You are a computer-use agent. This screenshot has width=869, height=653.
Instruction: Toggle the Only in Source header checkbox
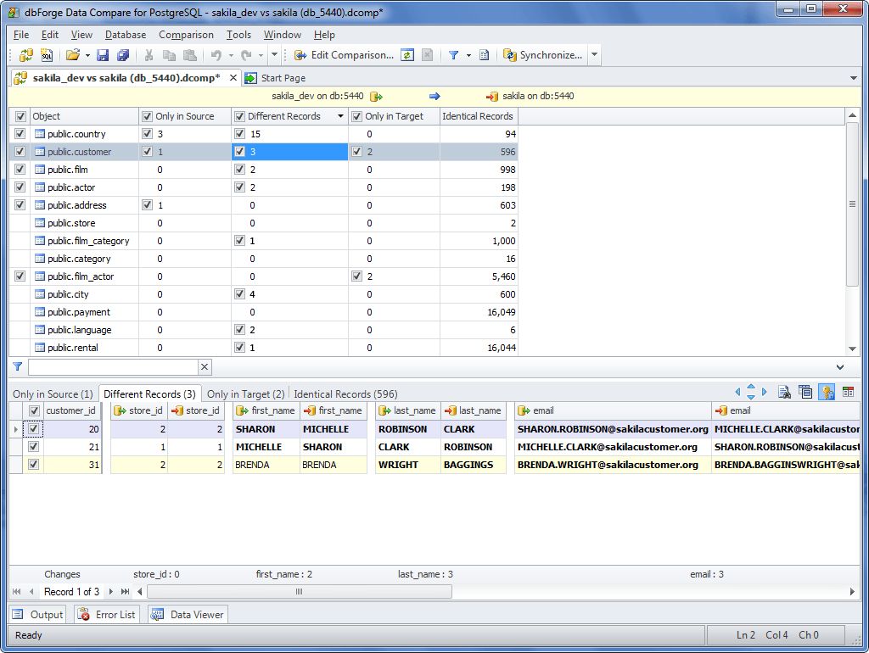(x=147, y=116)
